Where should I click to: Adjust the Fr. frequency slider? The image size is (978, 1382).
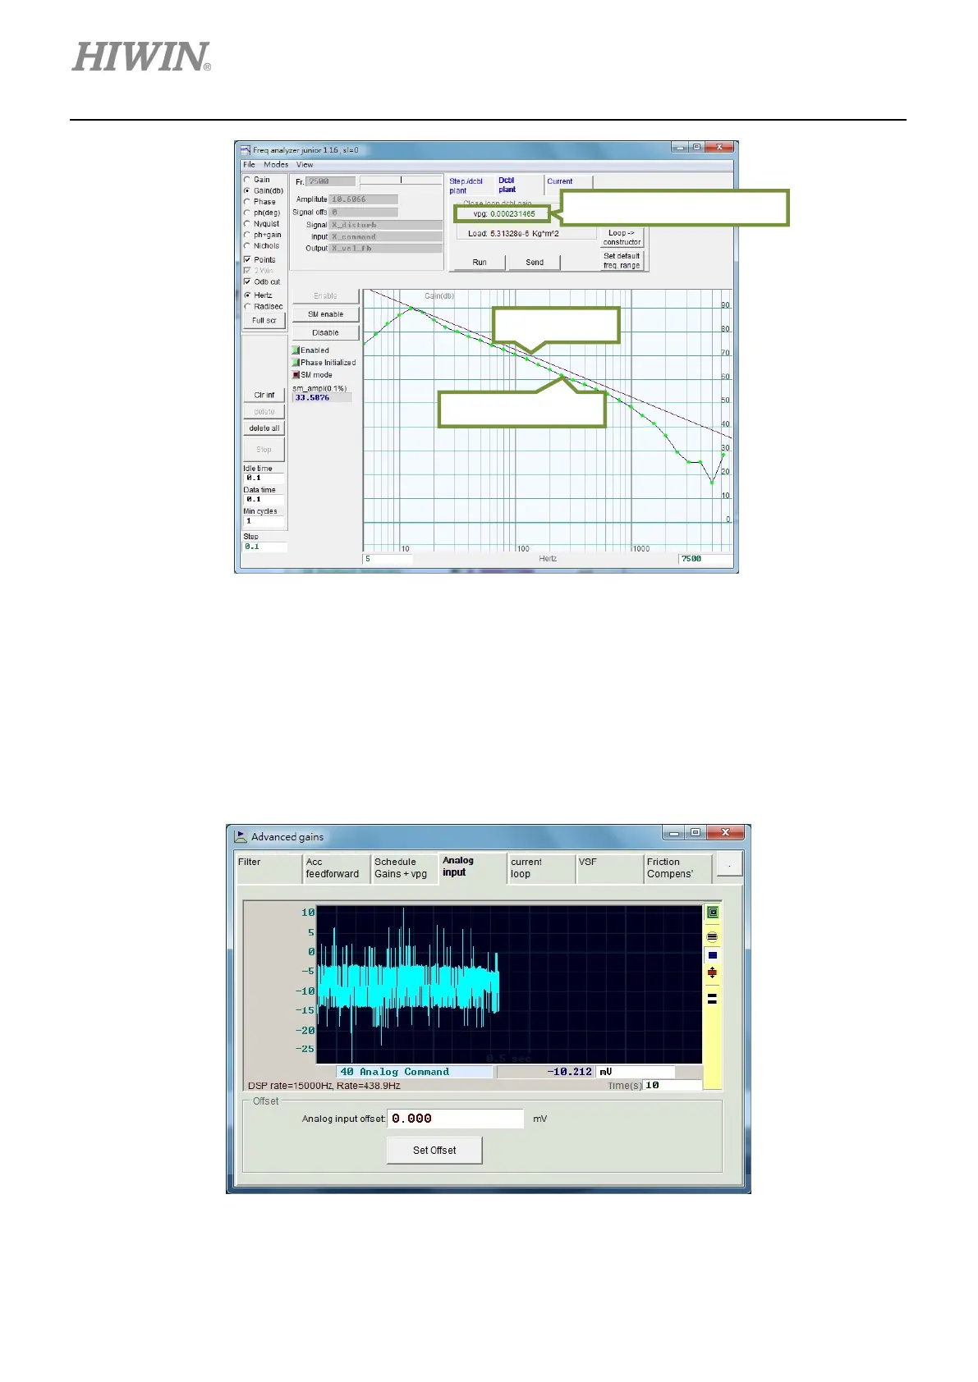click(401, 180)
